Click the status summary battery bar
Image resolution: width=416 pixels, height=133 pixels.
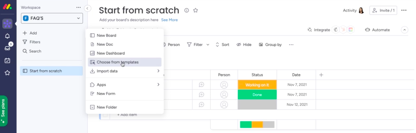tap(257, 124)
